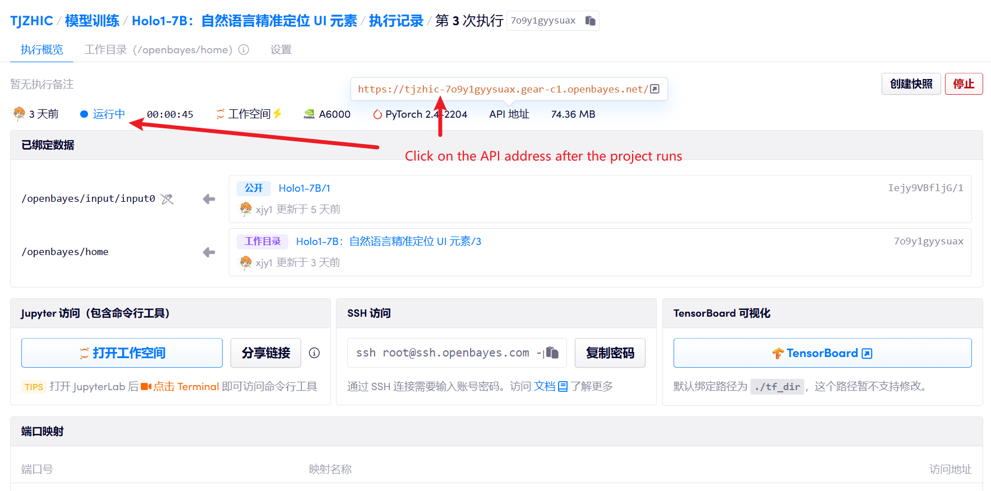Switch to 工作目录 (/openbayes/home) tab
Screen dimensions: 991x491
[x=158, y=50]
